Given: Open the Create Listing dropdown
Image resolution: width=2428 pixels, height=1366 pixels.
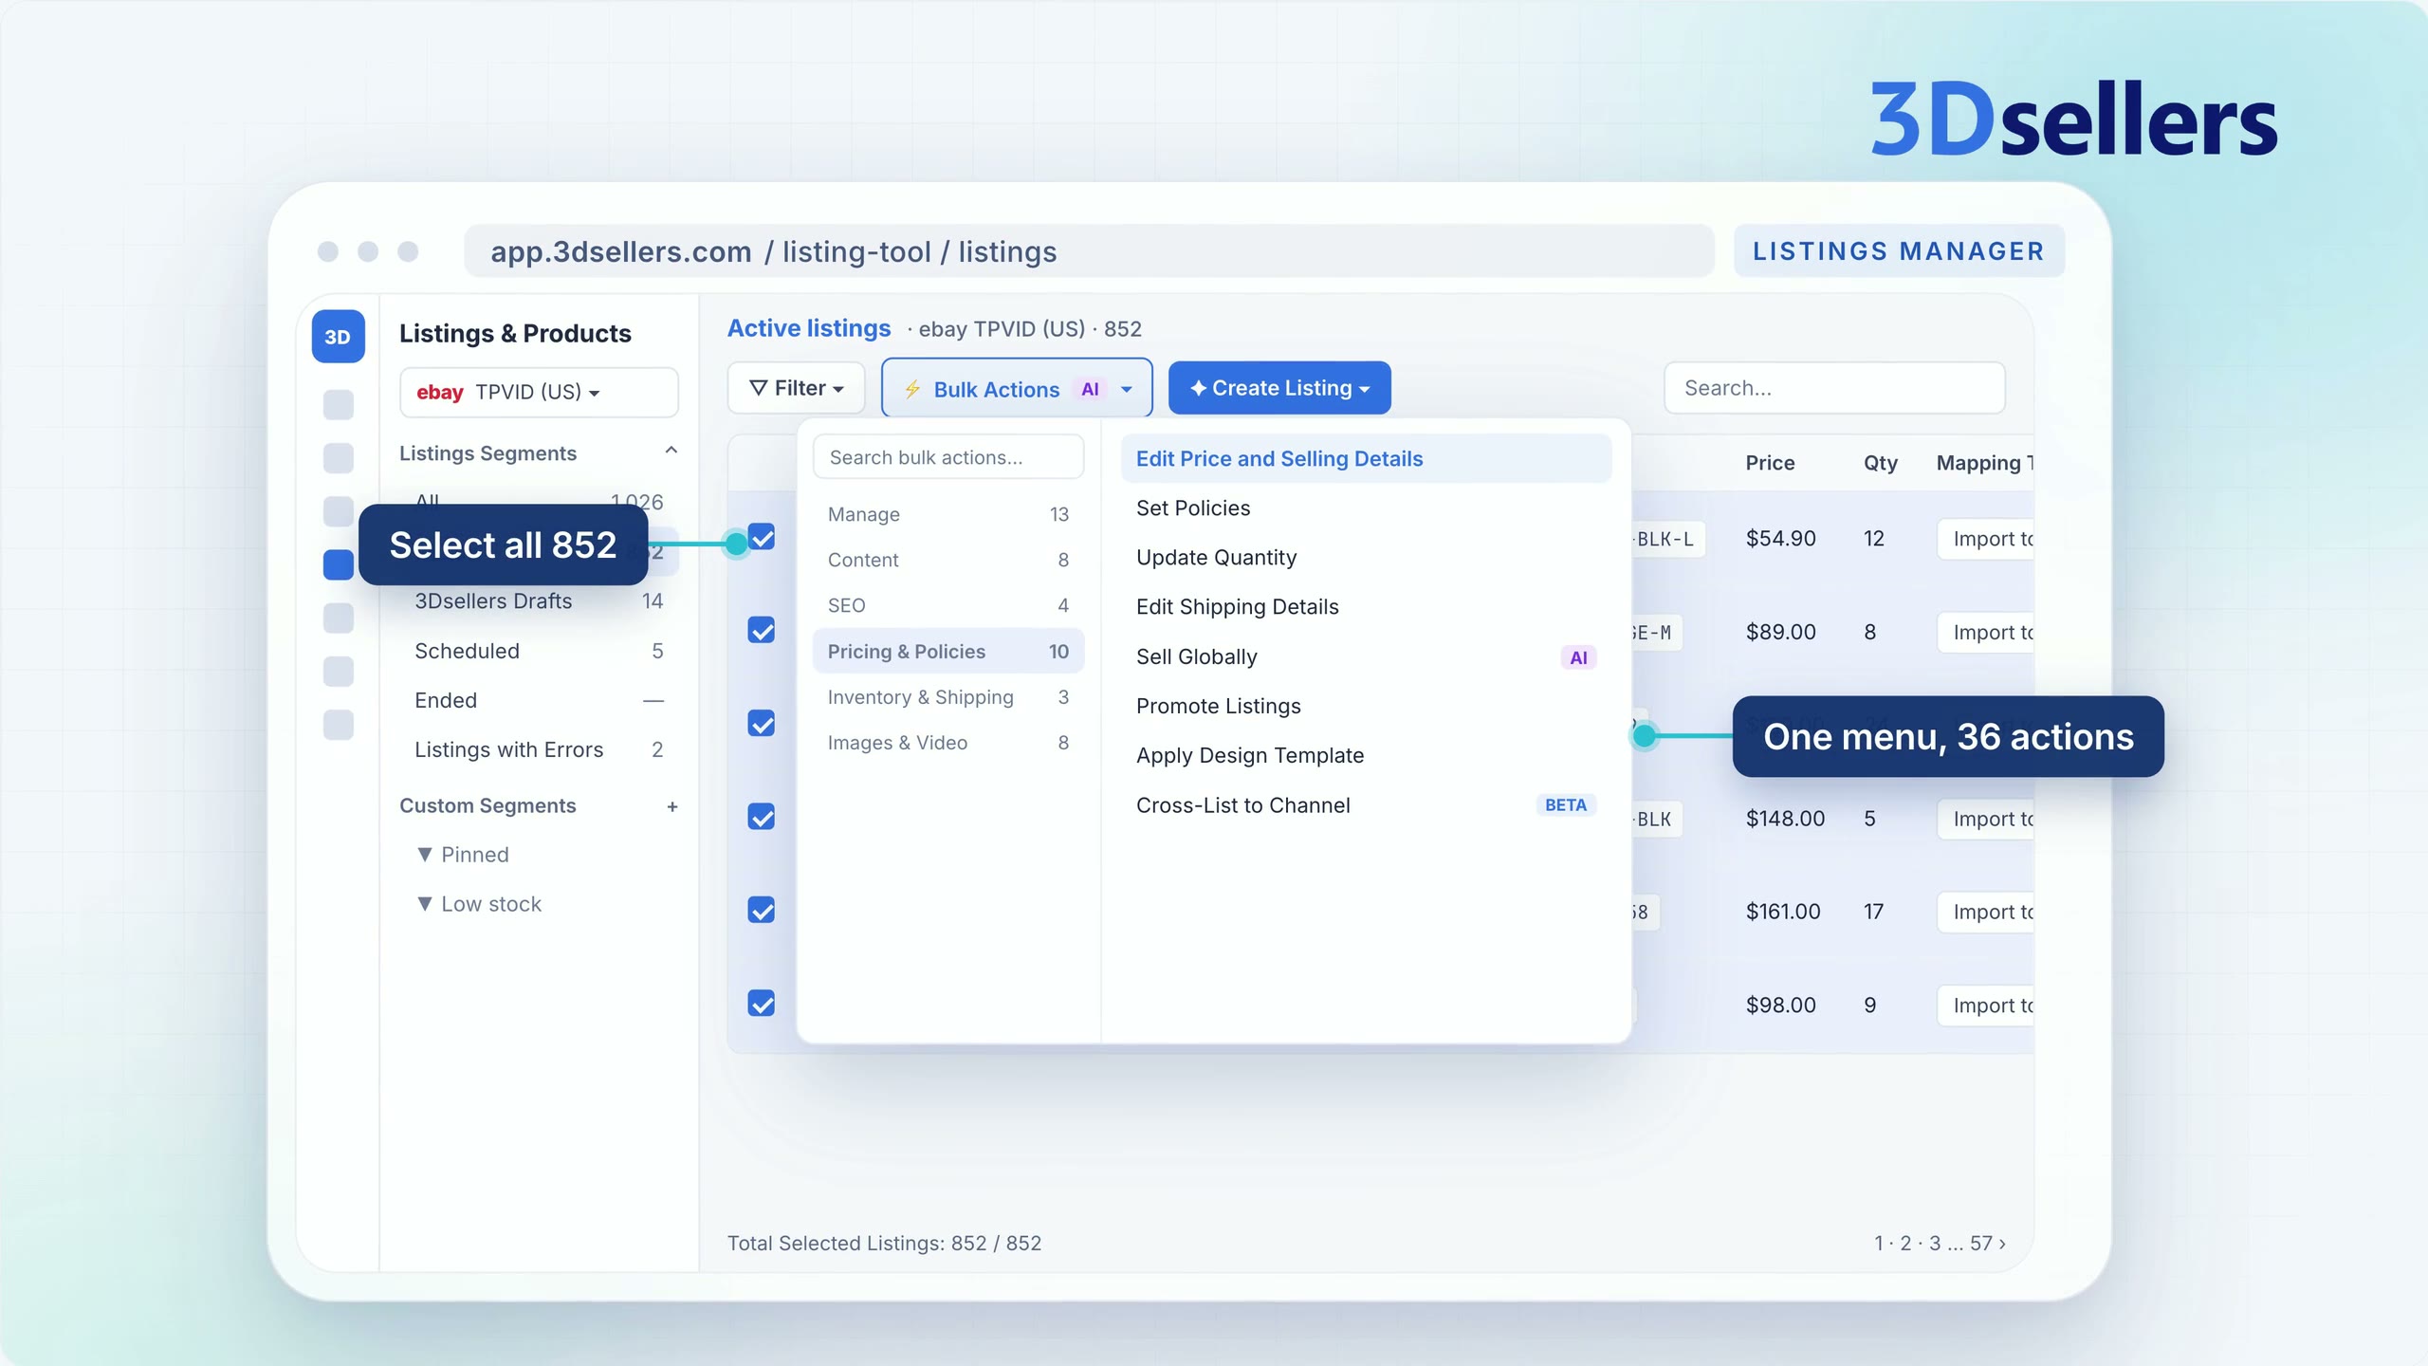Looking at the screenshot, I should tap(1279, 388).
